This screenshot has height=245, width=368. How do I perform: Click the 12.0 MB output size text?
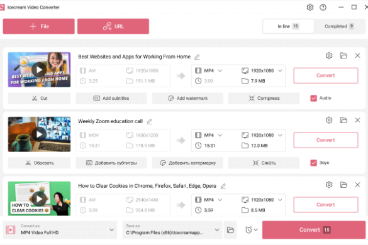259,146
